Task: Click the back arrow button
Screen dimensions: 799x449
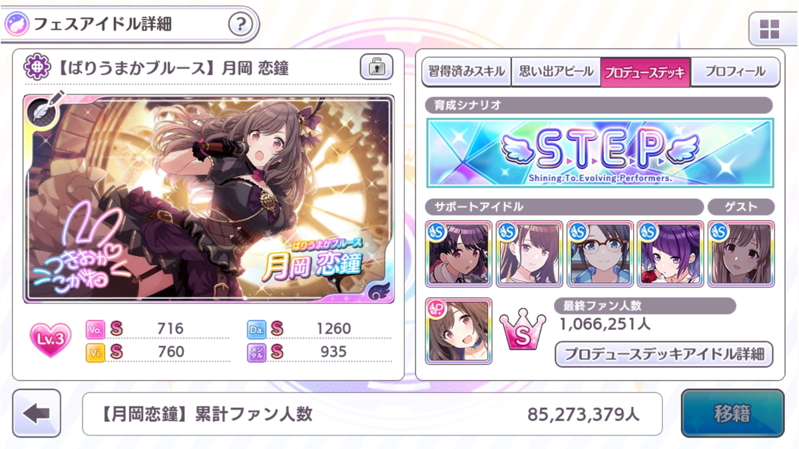Action: tap(37, 414)
